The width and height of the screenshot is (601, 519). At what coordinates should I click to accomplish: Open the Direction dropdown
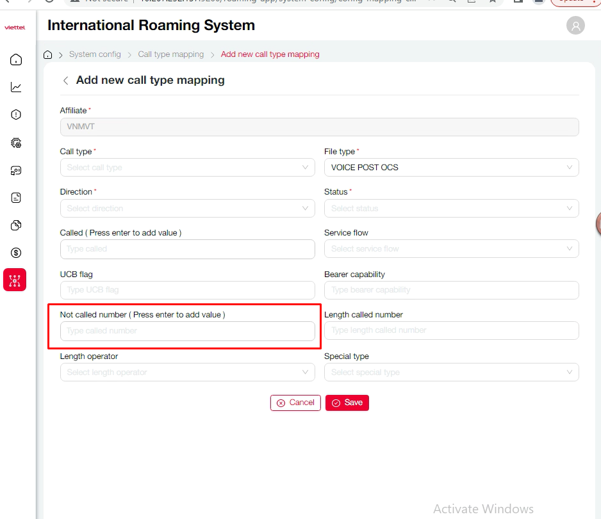(187, 209)
